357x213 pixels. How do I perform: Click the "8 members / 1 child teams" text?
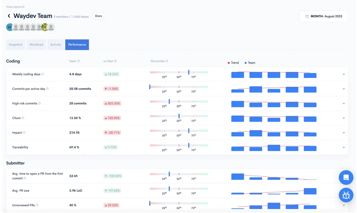pos(71,17)
